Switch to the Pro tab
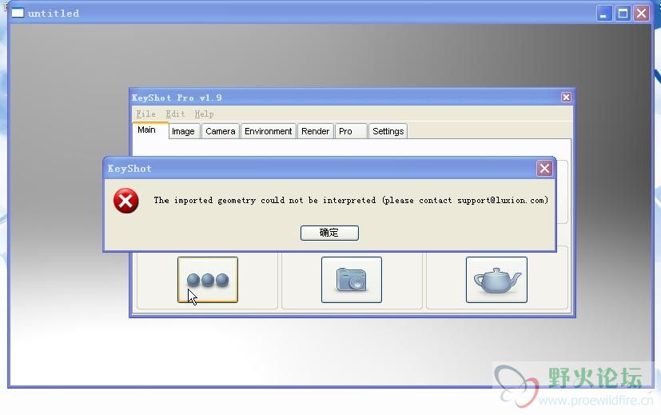The width and height of the screenshot is (661, 415). click(x=351, y=131)
